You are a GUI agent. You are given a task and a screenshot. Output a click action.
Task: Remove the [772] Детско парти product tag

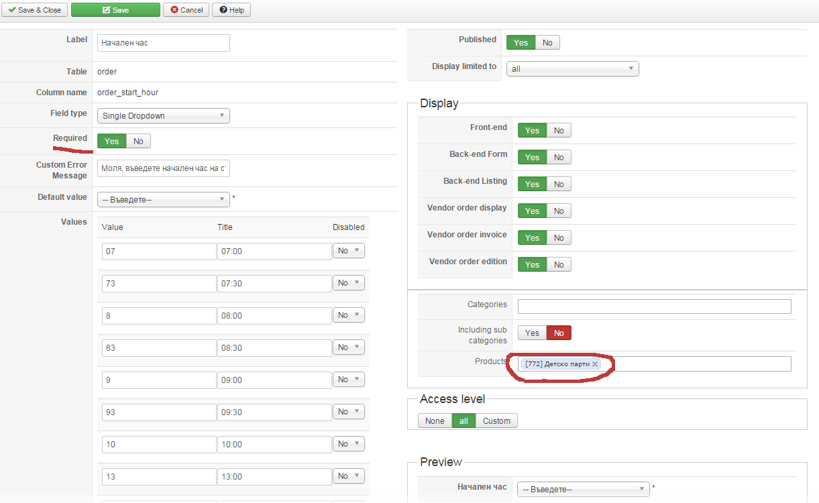[x=595, y=364]
